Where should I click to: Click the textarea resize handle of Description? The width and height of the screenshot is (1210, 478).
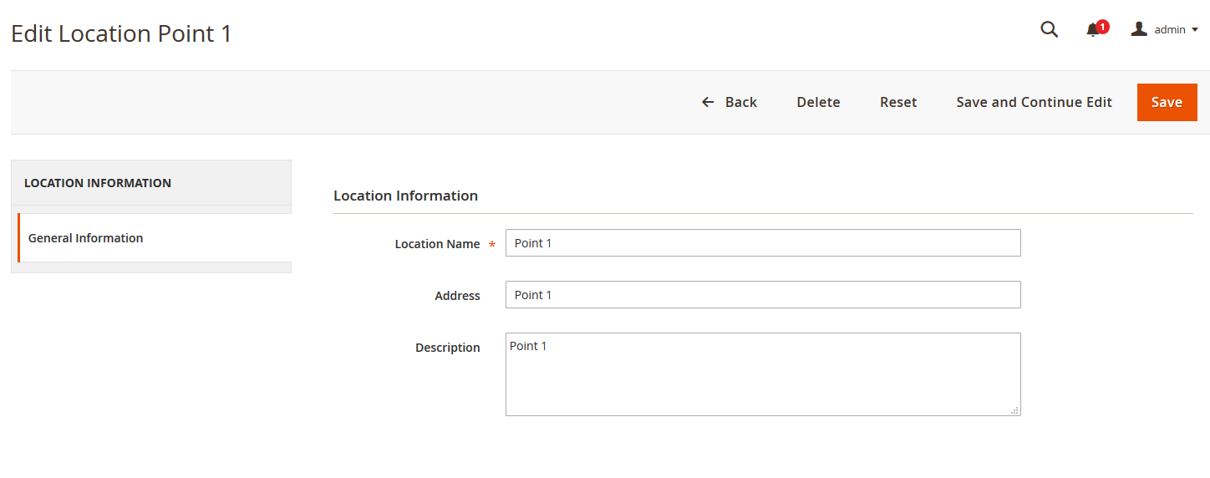click(1014, 410)
